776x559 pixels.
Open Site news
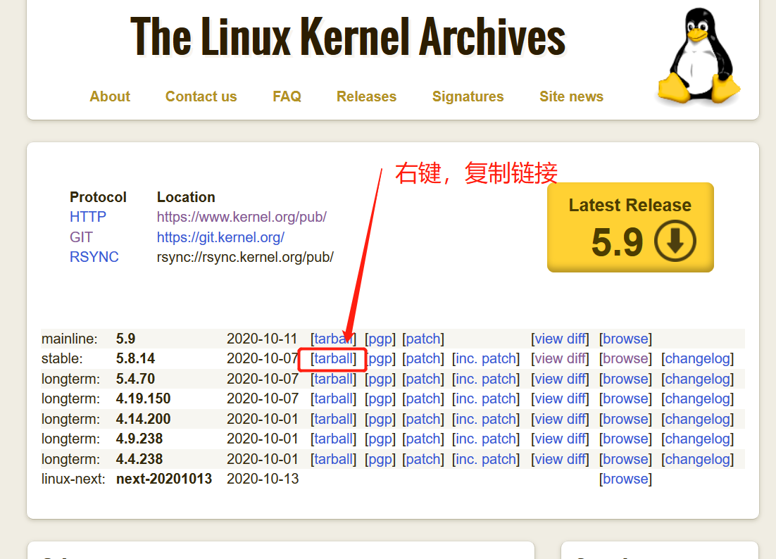pos(572,96)
